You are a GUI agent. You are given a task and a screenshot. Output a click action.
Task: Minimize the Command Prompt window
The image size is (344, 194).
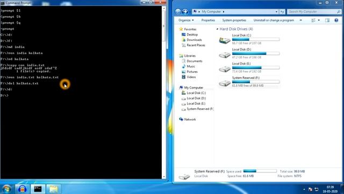pos(144,2)
